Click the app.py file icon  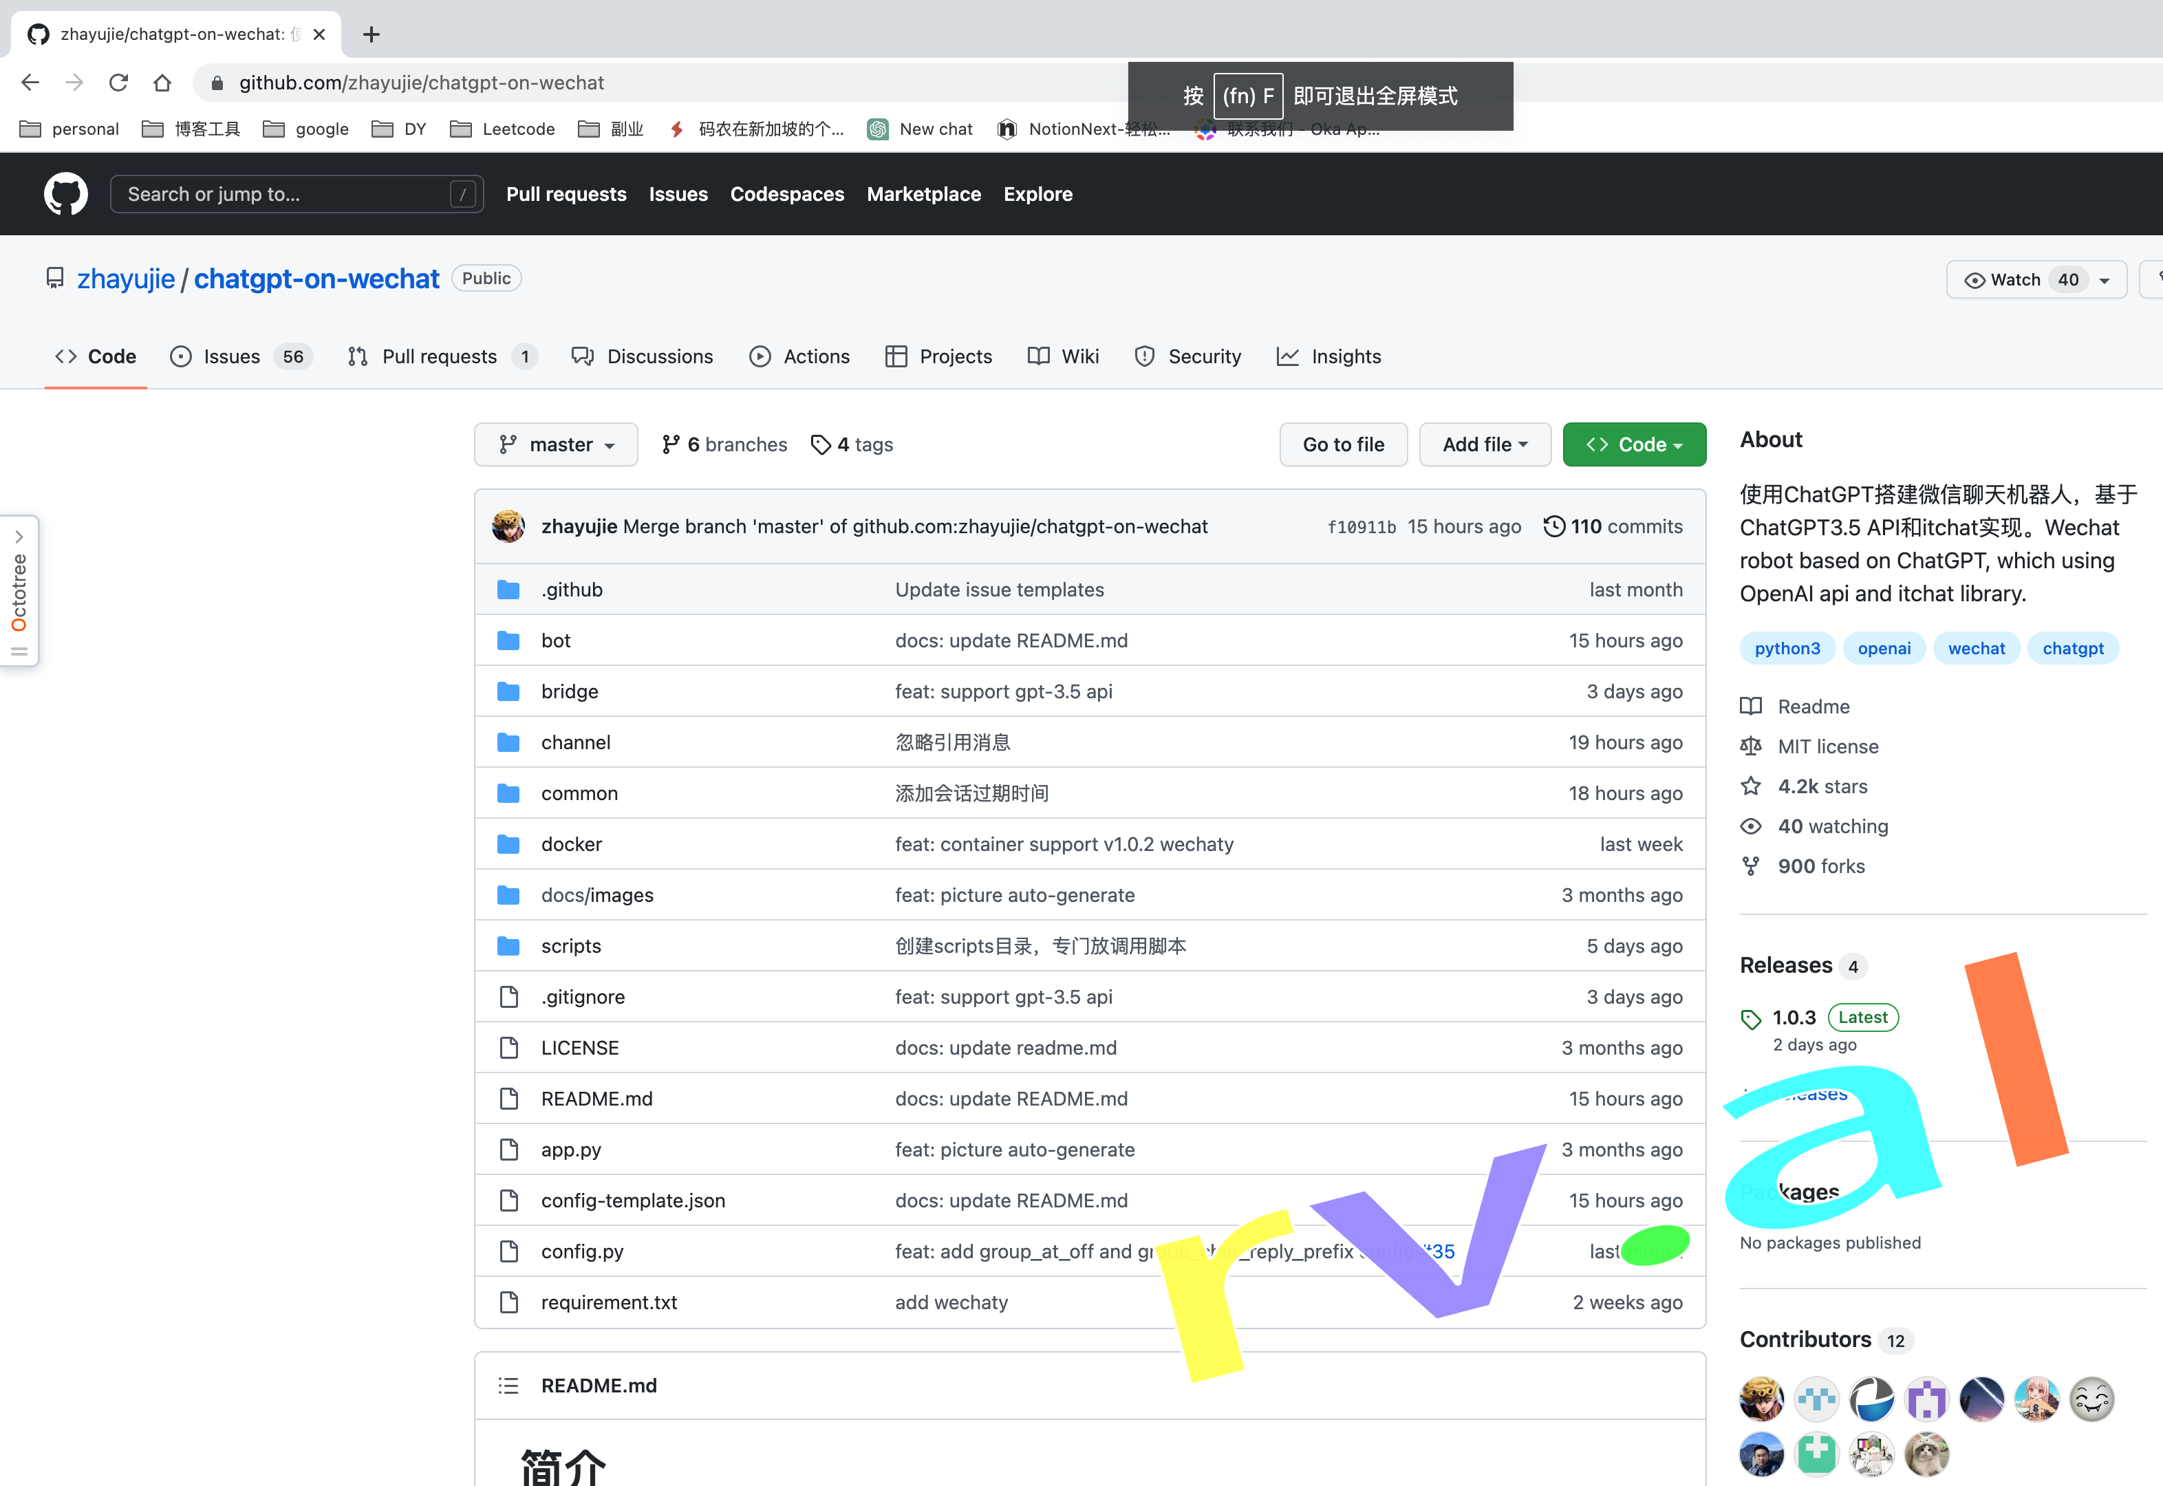(508, 1150)
